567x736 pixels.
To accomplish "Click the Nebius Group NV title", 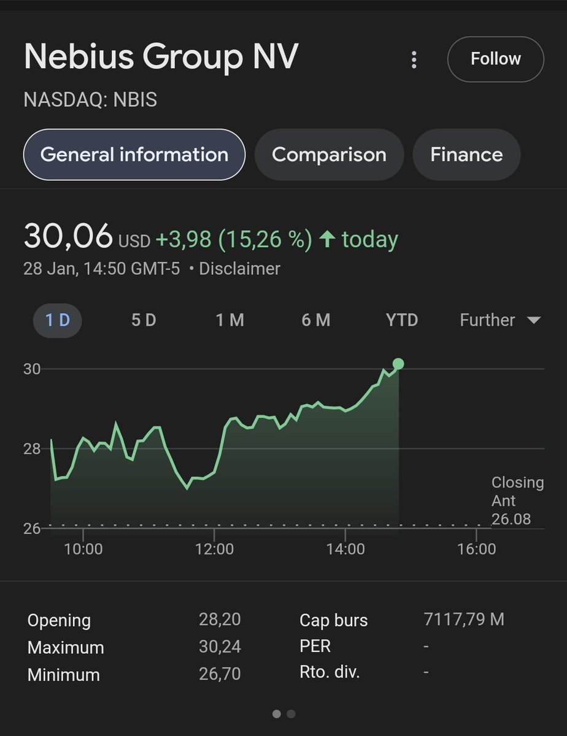I will [161, 58].
